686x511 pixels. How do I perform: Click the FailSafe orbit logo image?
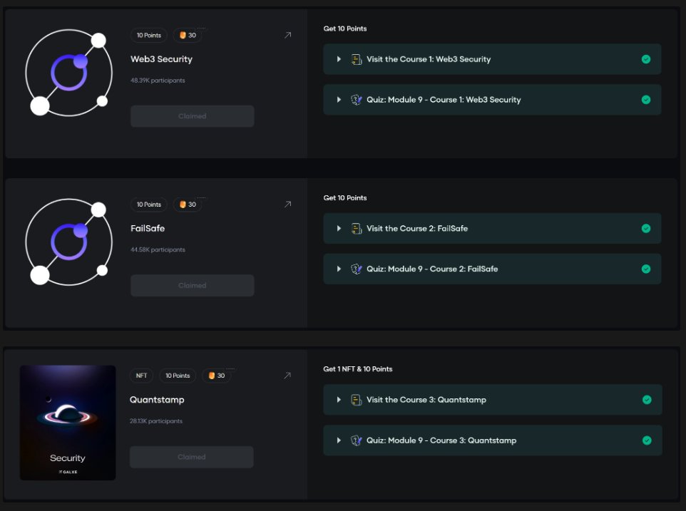coord(68,243)
